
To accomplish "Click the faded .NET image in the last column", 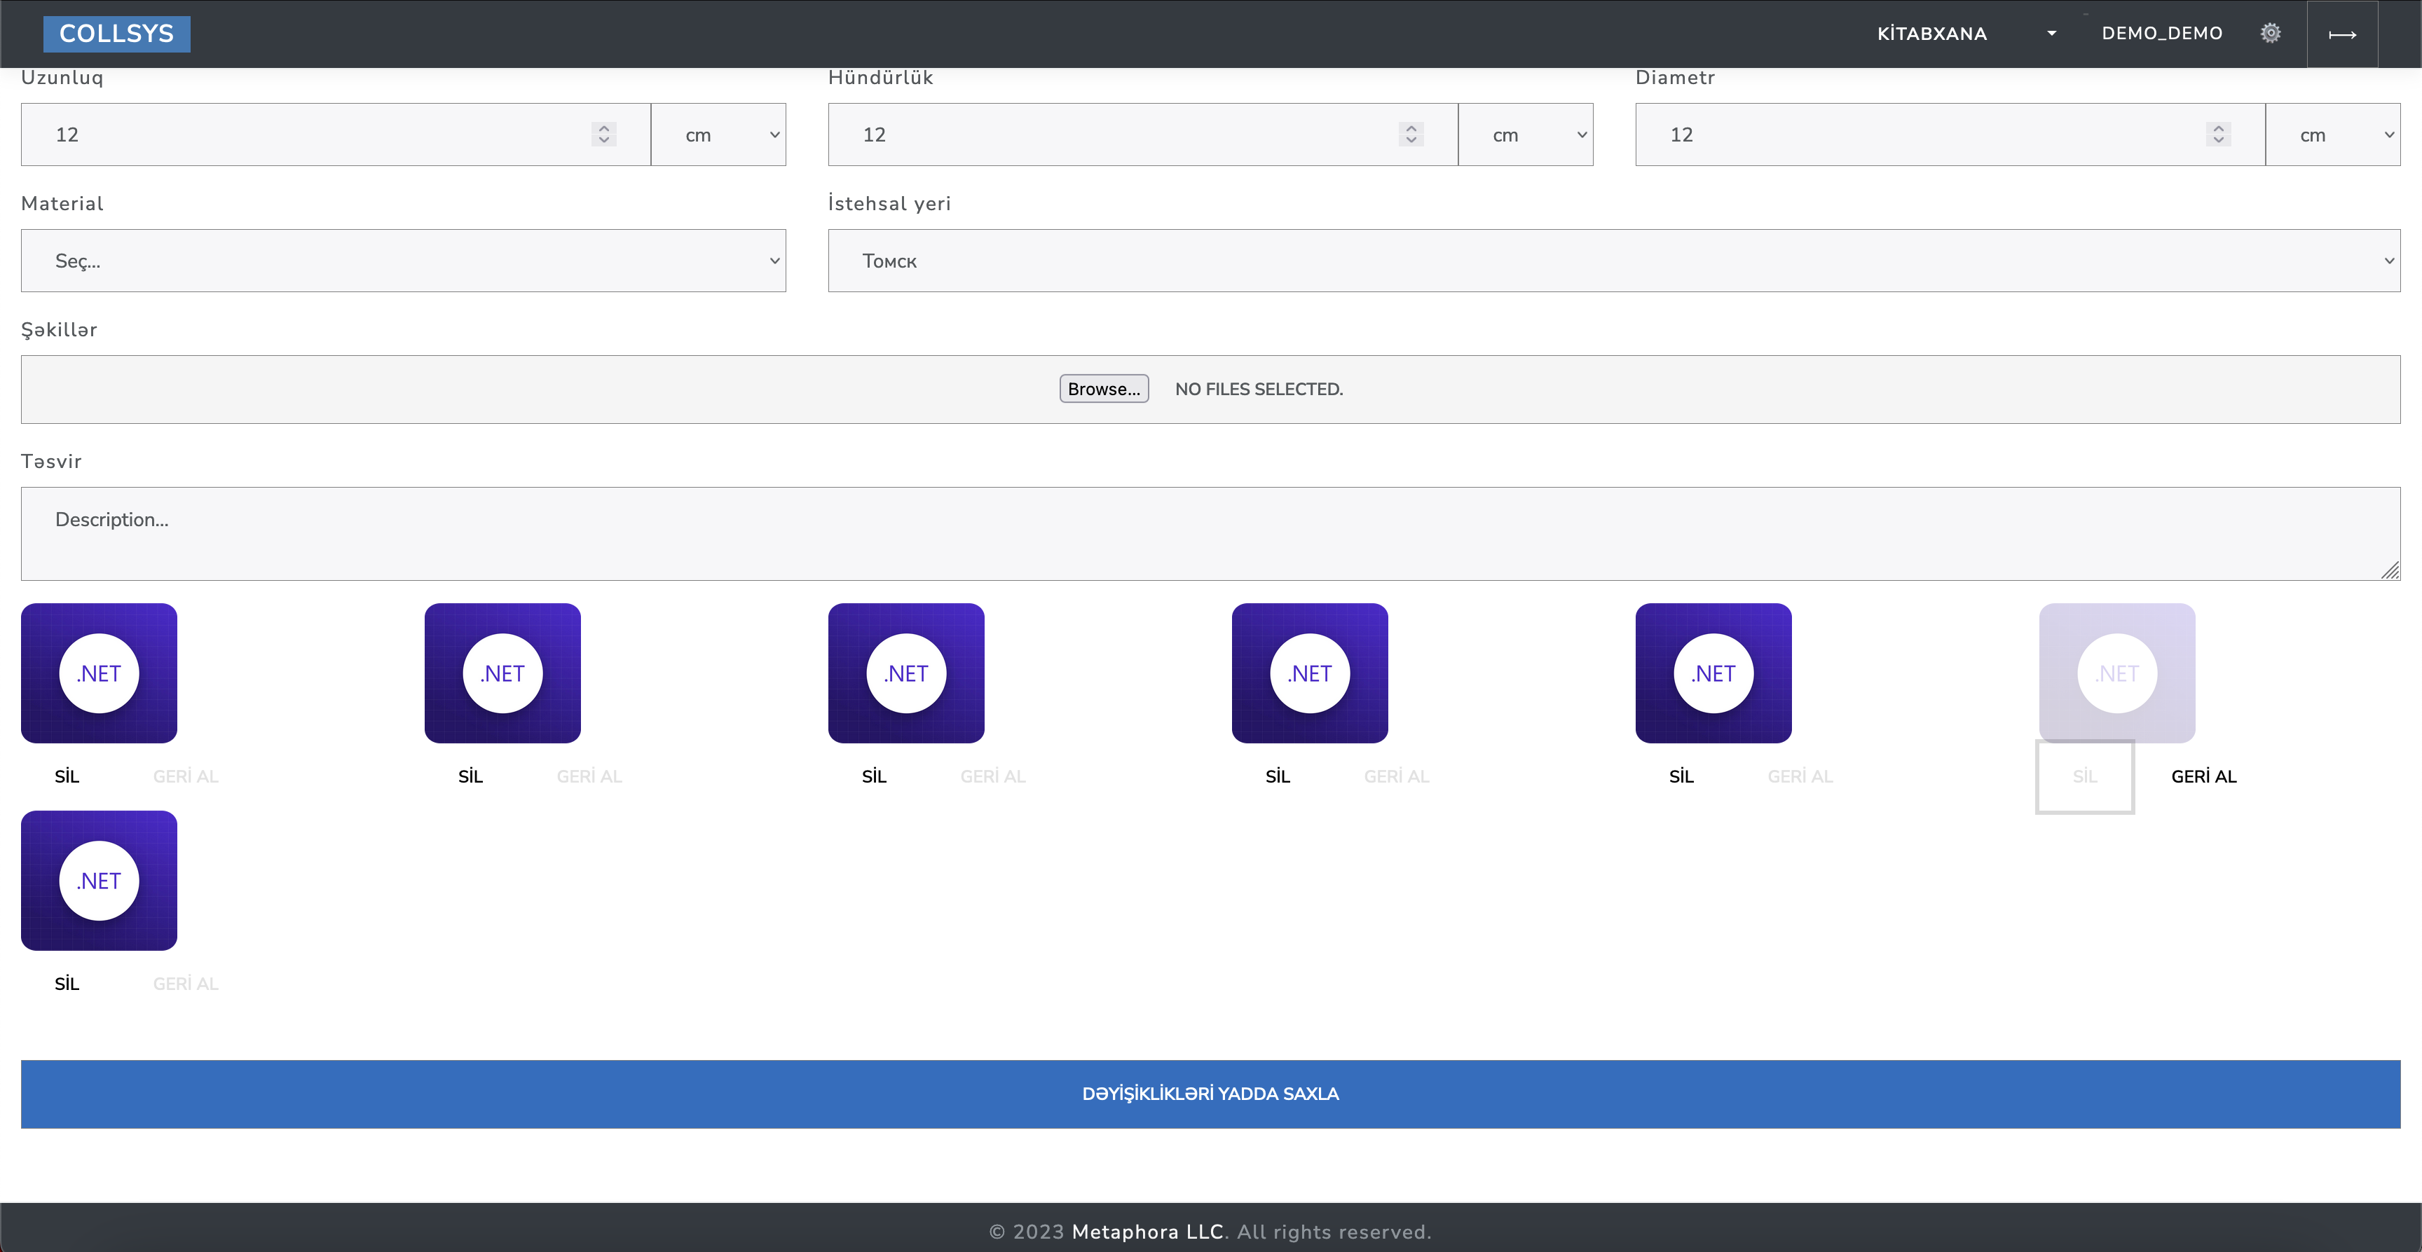I will click(x=2116, y=673).
